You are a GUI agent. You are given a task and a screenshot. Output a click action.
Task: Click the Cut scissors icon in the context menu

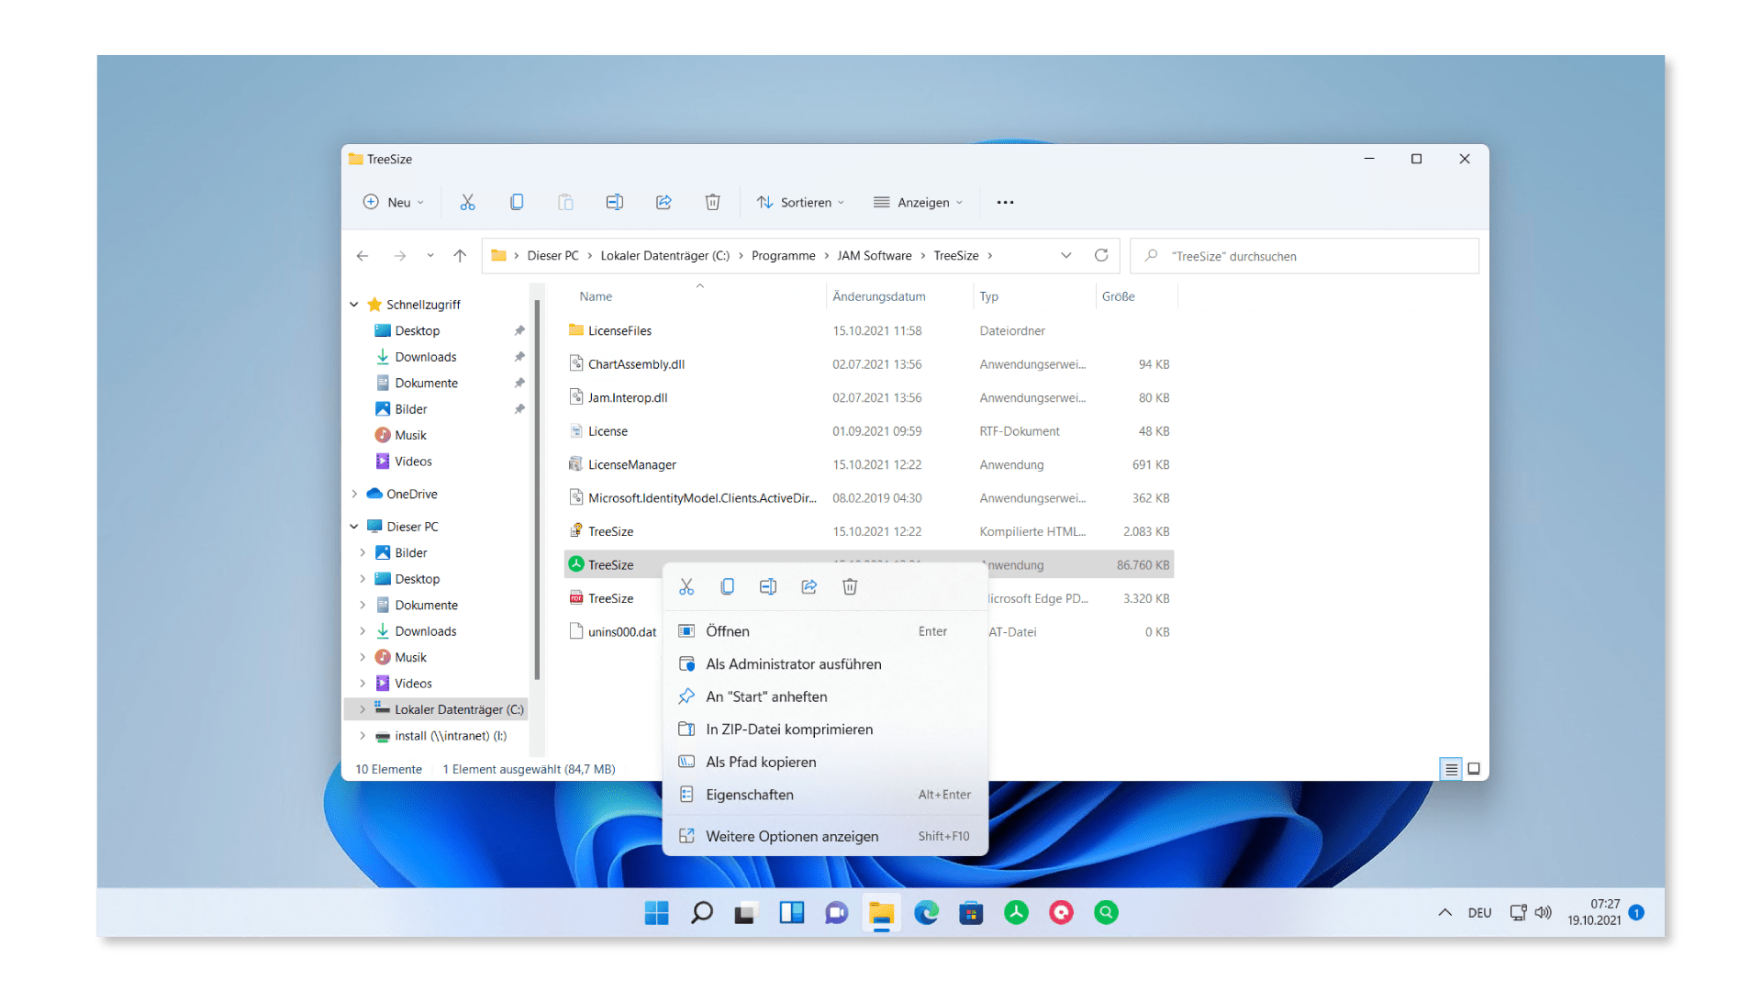tap(686, 586)
